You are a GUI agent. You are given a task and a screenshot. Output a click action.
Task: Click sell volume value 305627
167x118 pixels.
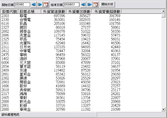[85, 16]
